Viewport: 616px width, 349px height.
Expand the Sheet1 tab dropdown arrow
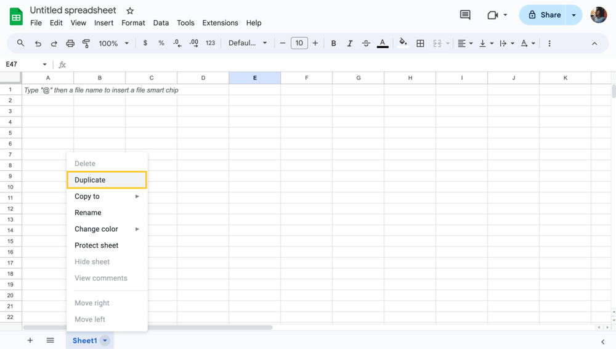point(105,340)
